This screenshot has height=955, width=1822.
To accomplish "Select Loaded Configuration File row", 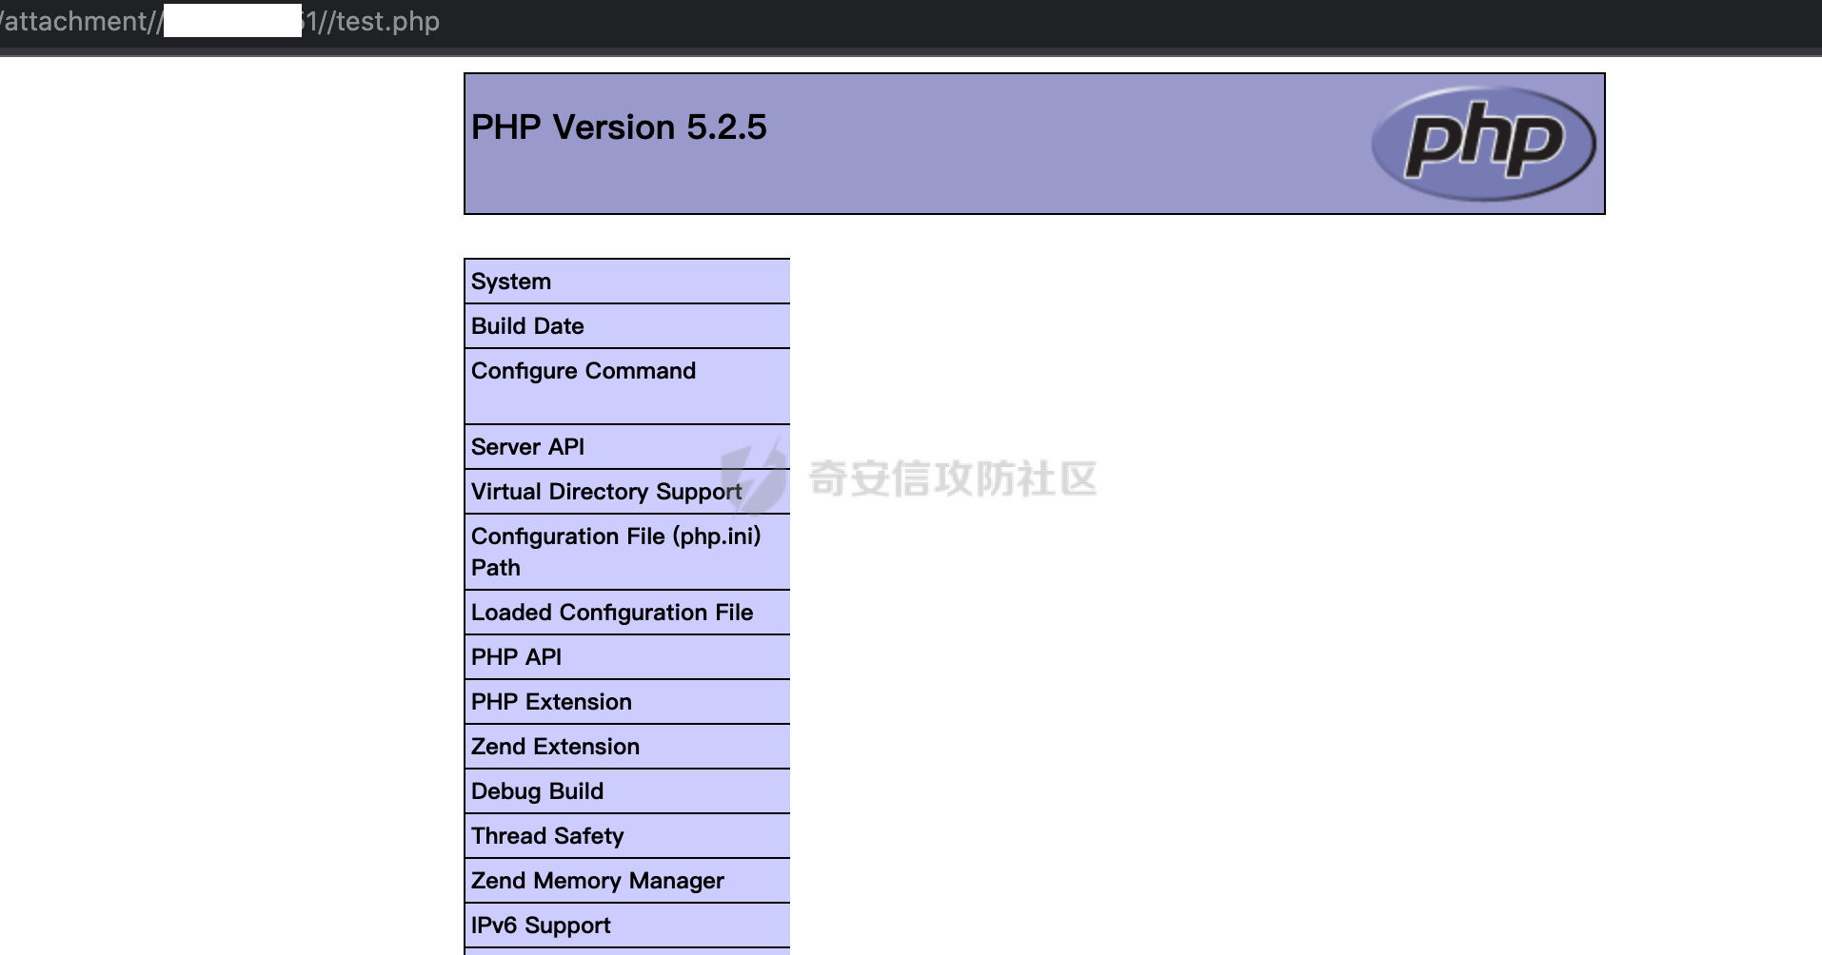I will pyautogui.click(x=627, y=613).
